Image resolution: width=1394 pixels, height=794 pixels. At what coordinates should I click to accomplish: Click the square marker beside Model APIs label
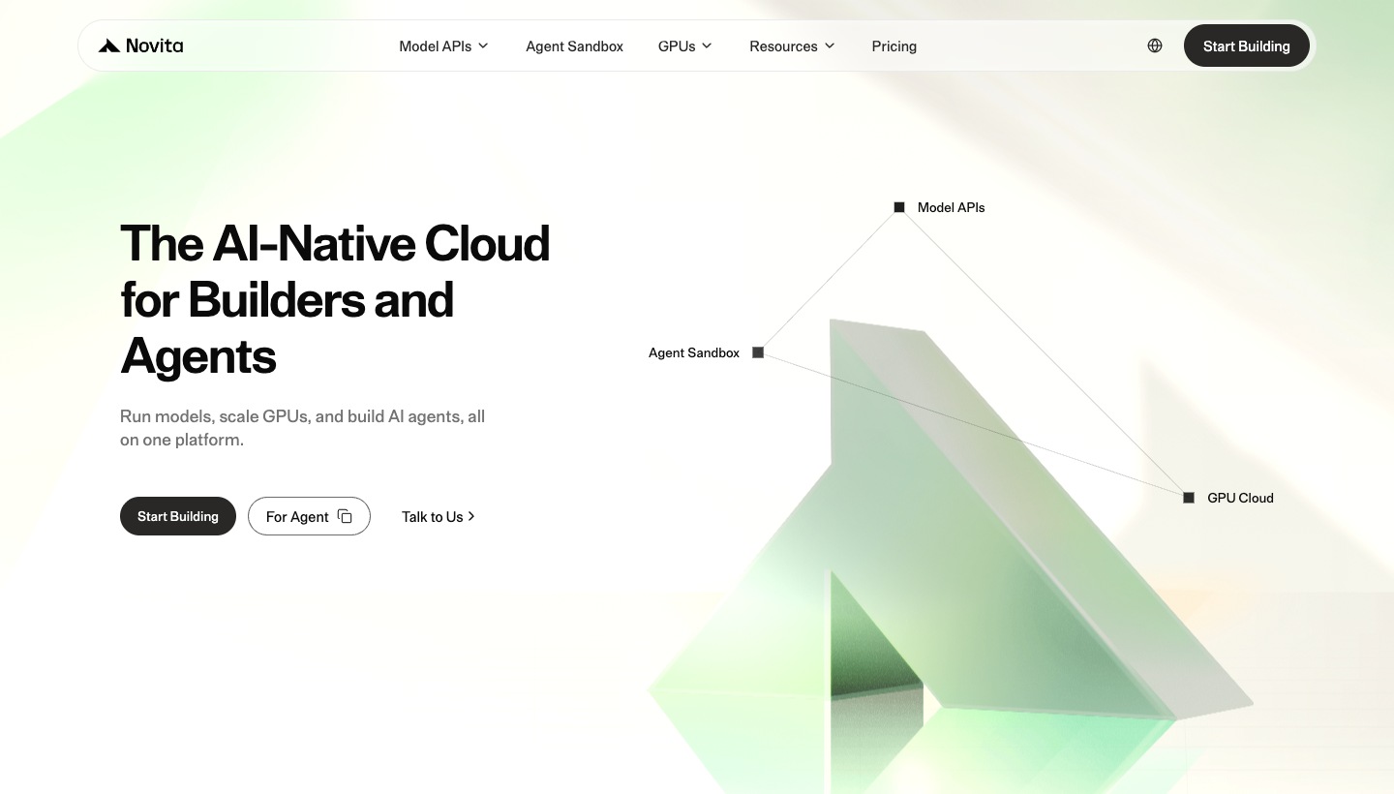(899, 207)
